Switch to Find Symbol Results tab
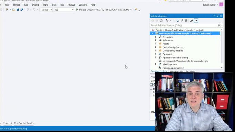235x132 pixels. (24, 123)
